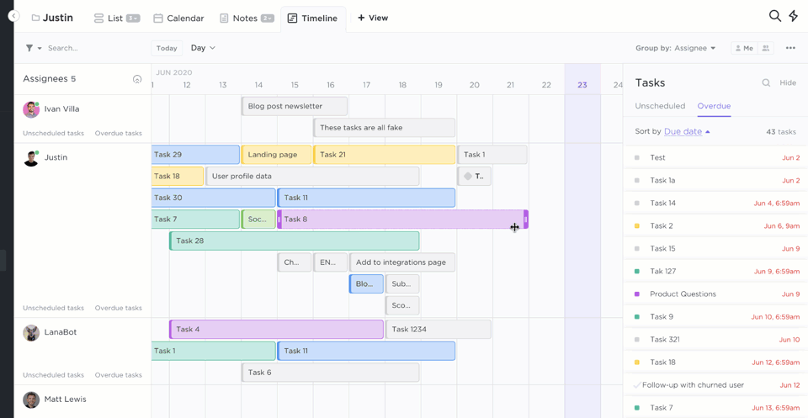Open the lightning bolt automation icon
Viewport: 808px width, 418px height.
[793, 16]
